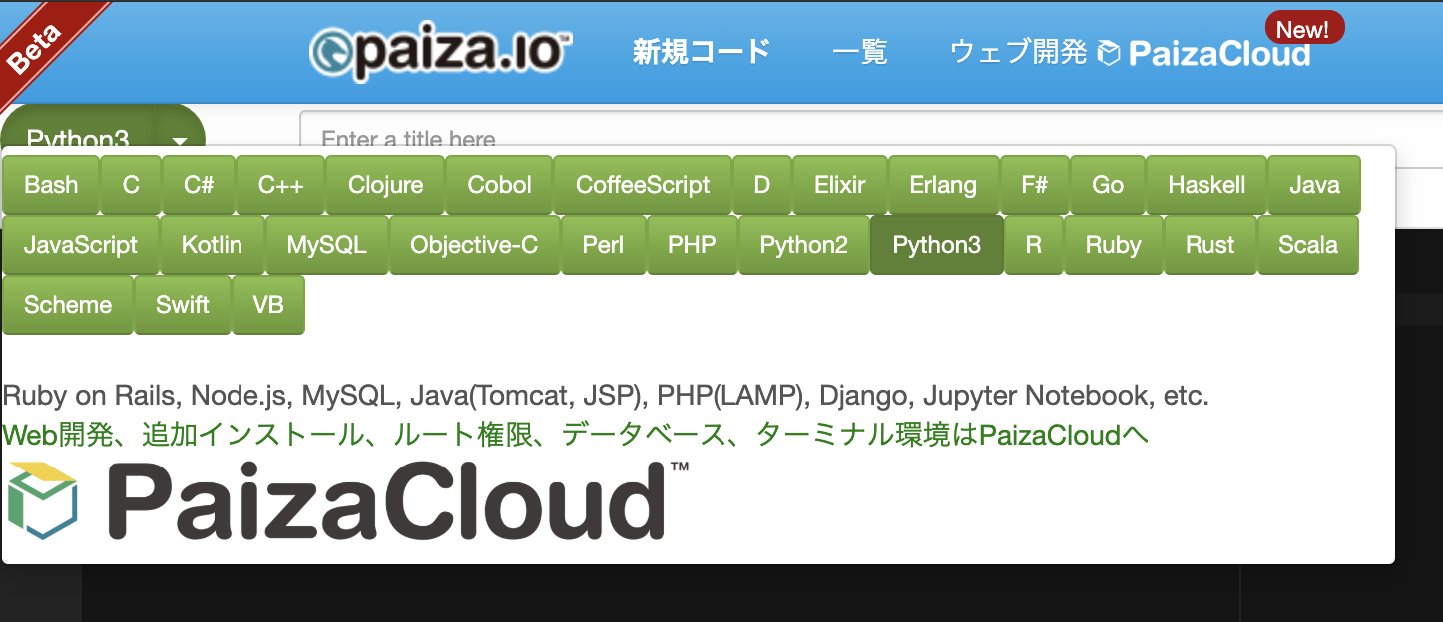Pick VB language
This screenshot has height=622, width=1443.
268,305
